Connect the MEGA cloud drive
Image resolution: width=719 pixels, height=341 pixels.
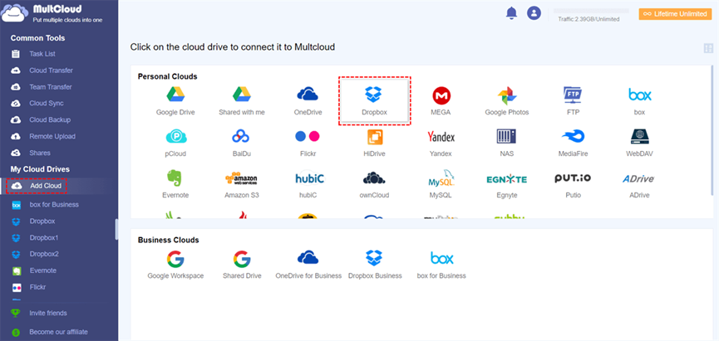pos(441,100)
